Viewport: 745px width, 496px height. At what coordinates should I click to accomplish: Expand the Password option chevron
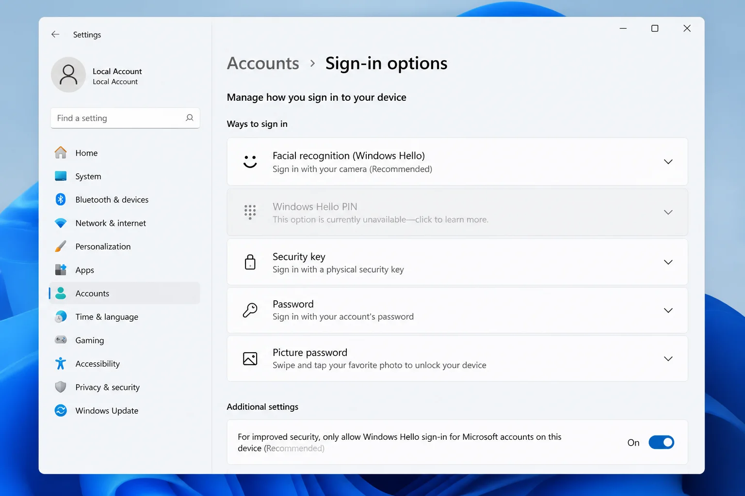click(x=668, y=310)
